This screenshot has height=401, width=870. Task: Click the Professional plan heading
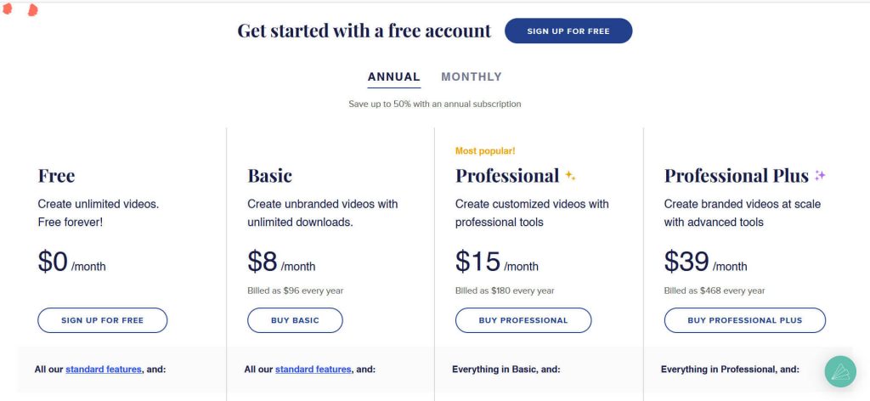(x=507, y=176)
